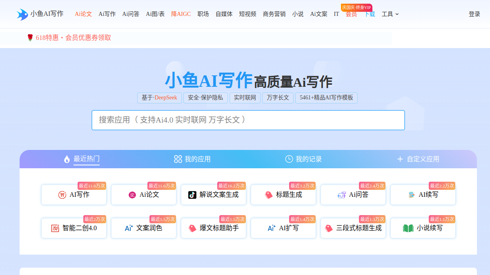490x275 pixels.
Task: Click the 登录 link
Action: click(x=474, y=14)
